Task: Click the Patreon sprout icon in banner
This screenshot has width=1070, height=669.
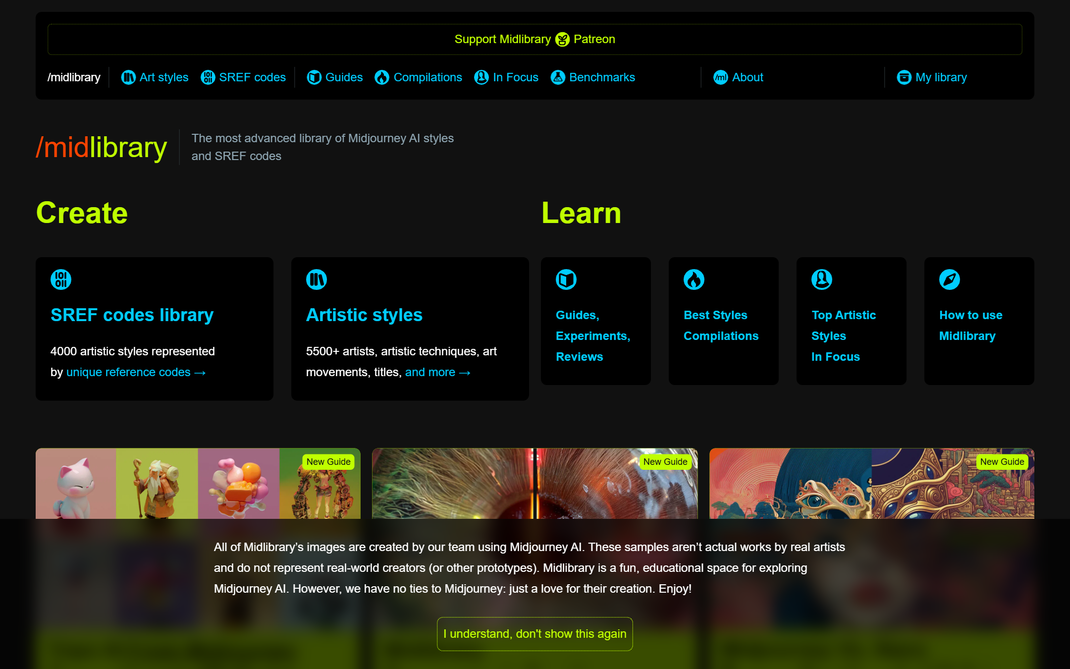Action: pos(562,39)
